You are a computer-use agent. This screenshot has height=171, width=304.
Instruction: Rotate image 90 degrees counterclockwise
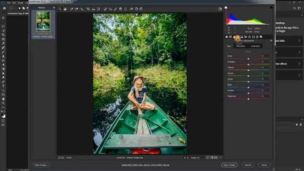pyautogui.click(x=136, y=9)
